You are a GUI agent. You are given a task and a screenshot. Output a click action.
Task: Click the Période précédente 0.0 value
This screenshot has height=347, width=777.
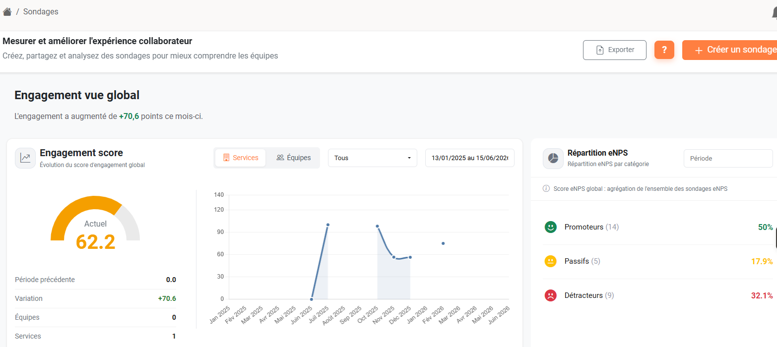171,280
